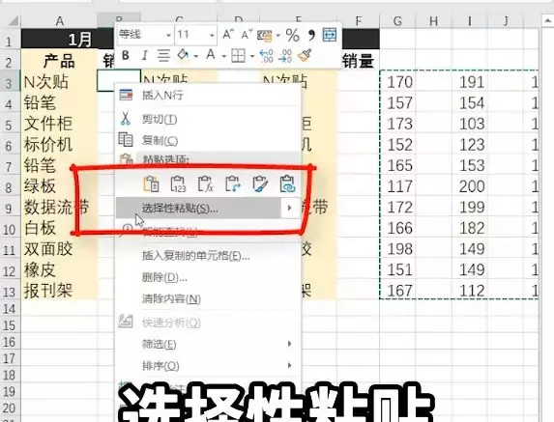The image size is (554, 422).
Task: Expand the borders dropdown arrow
Action: [251, 56]
